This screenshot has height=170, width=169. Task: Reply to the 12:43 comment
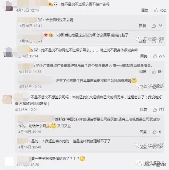[x=143, y=26]
